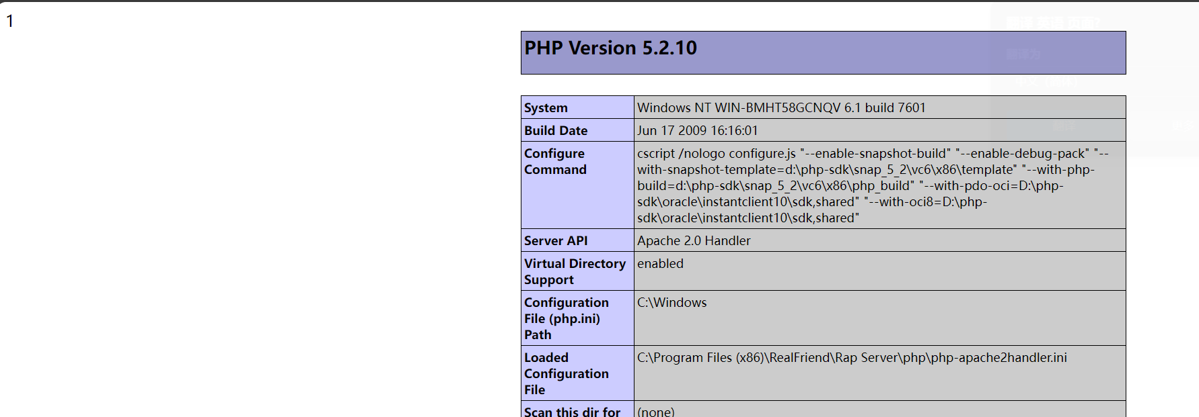Select the "Loaded Configuration File" label
Screen dimensions: 1199x417
[x=566, y=374]
